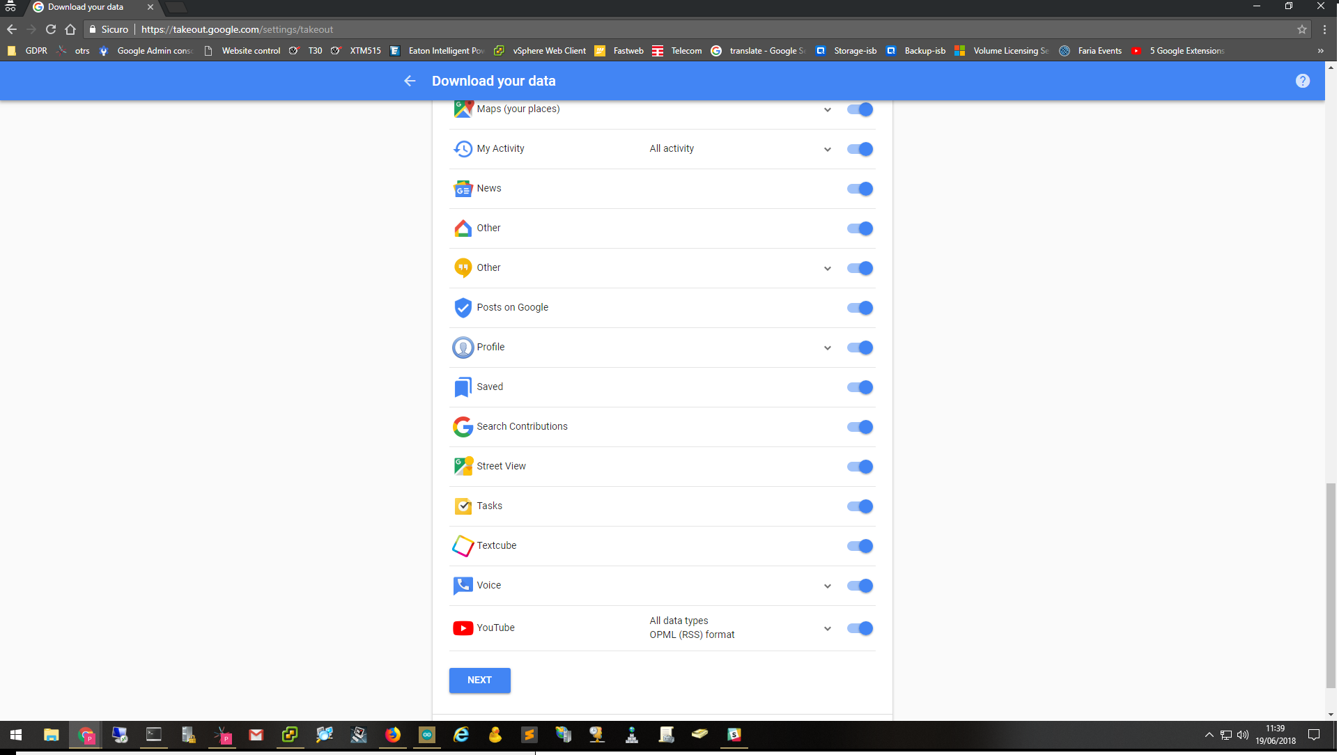1339x755 pixels.
Task: Open Gmail from the taskbar
Action: (x=256, y=735)
